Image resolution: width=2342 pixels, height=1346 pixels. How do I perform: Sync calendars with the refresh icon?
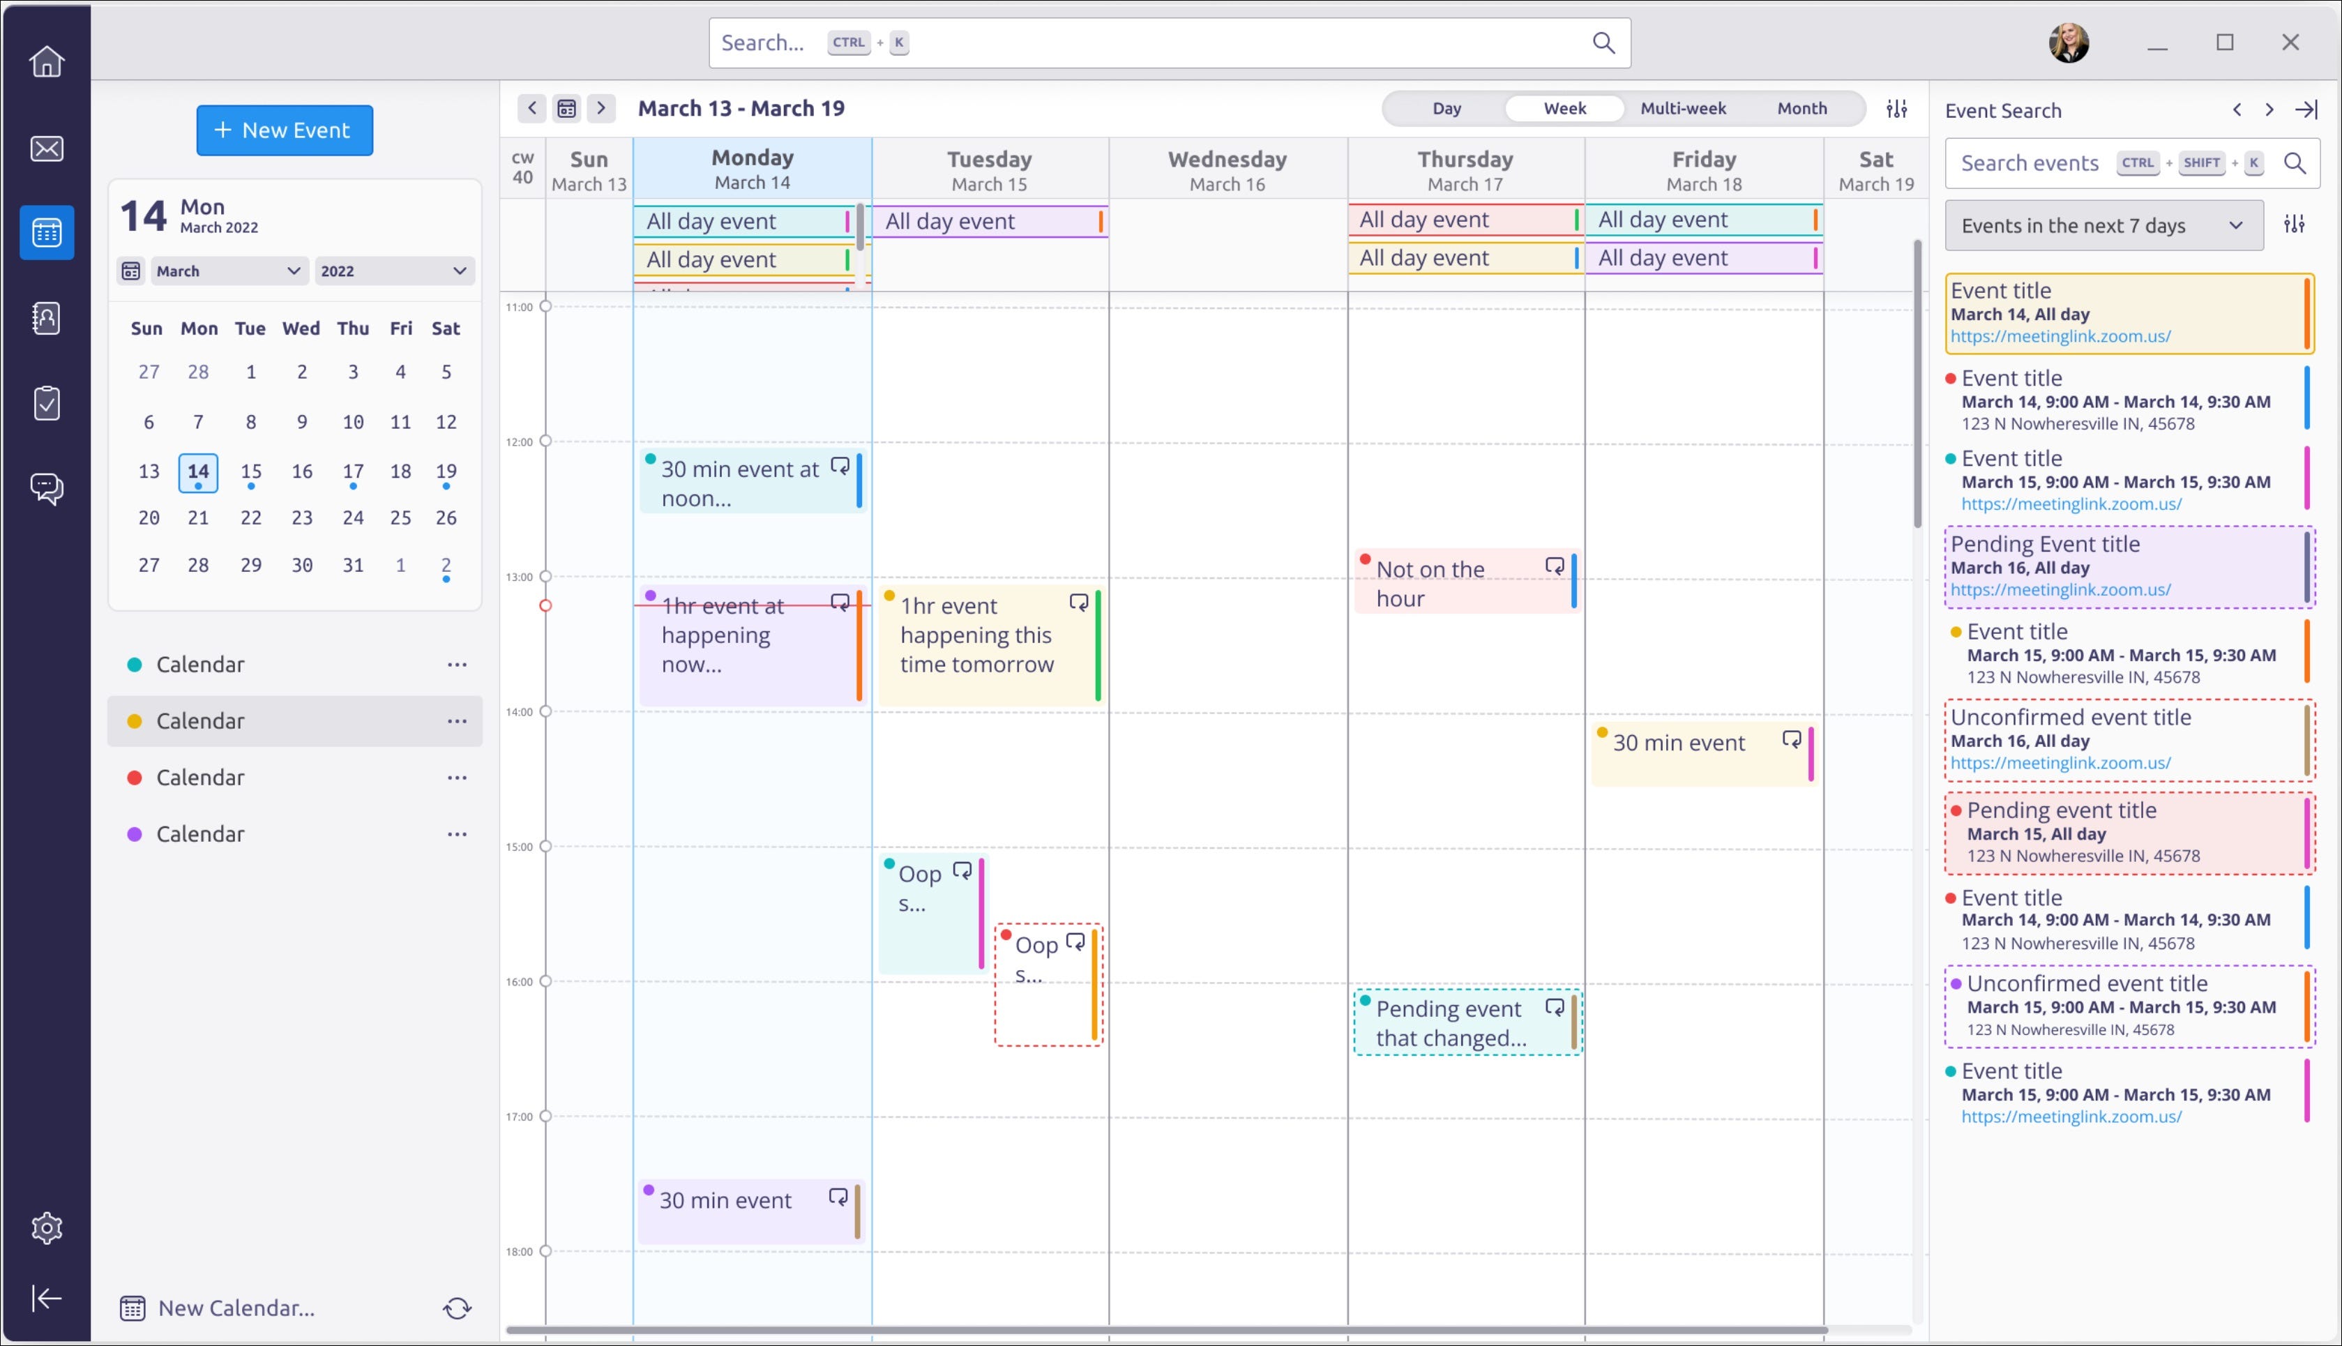tap(458, 1308)
